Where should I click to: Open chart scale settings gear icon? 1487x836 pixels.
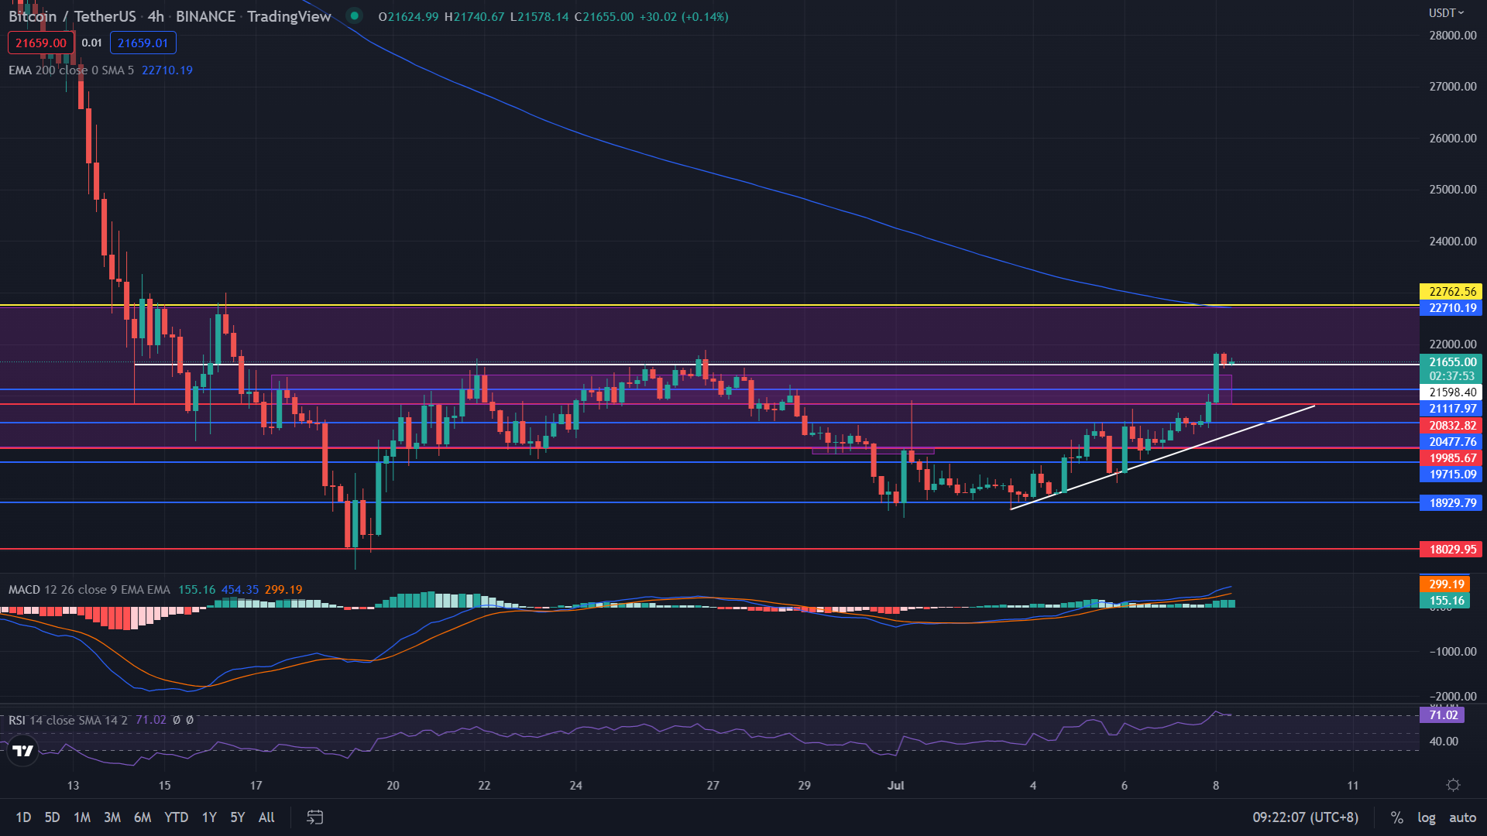1453,785
